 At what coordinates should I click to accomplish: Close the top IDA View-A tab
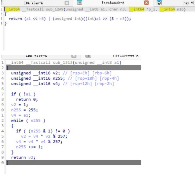[x=67, y=3]
